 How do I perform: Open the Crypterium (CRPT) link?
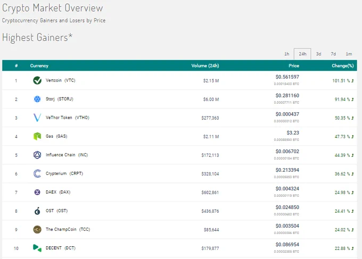coord(64,173)
